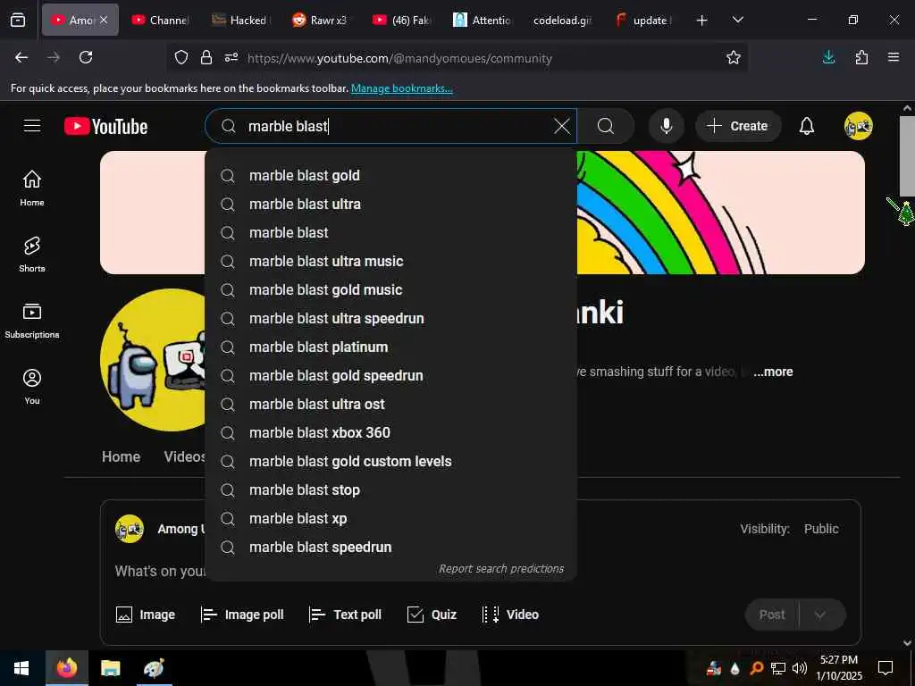Open the Windows Start menu
Image resolution: width=915 pixels, height=686 pixels.
(x=21, y=668)
